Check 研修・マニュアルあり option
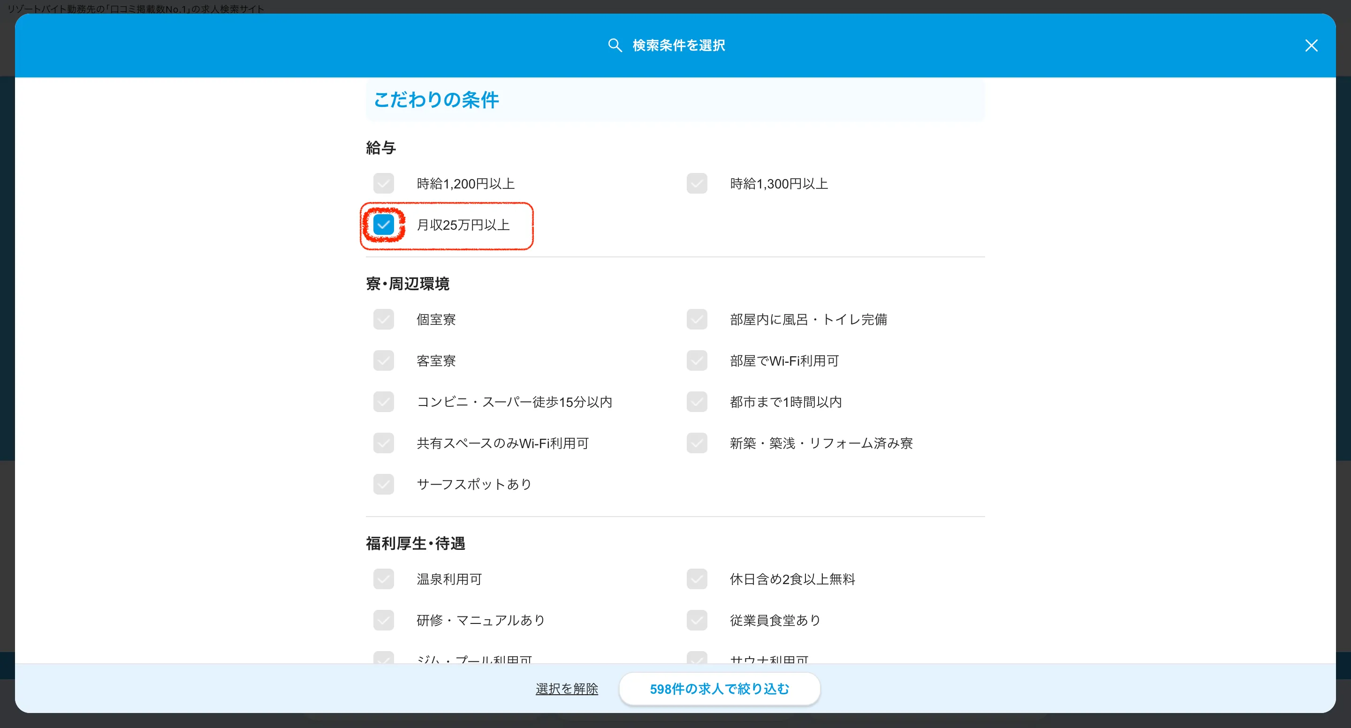Screen dimensions: 1351x728 pos(383,620)
